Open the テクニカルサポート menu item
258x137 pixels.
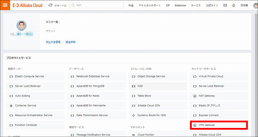(150, 6)
